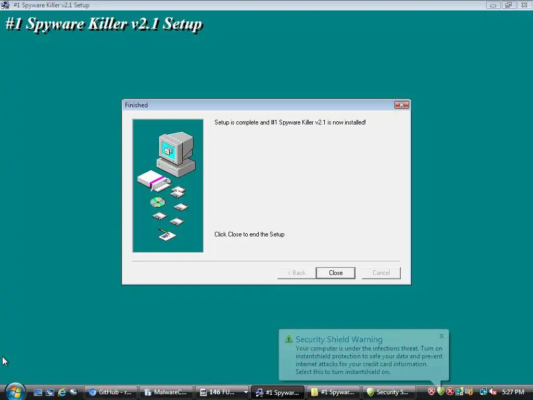Viewport: 533px width, 400px height.
Task: Click the red X tray icon left of shield
Action: [x=432, y=392]
